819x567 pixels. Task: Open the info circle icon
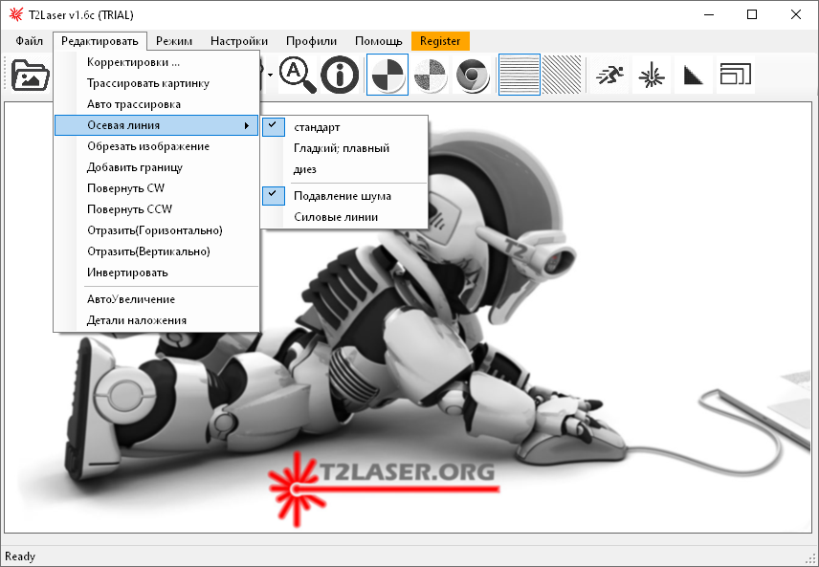340,76
